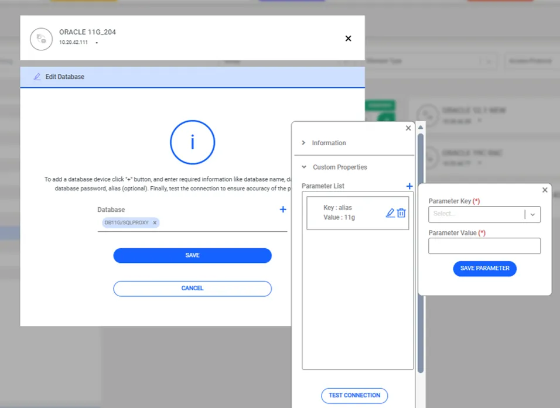
Task: Remove the DB11G/SQLPROXY tag
Action: 155,222
